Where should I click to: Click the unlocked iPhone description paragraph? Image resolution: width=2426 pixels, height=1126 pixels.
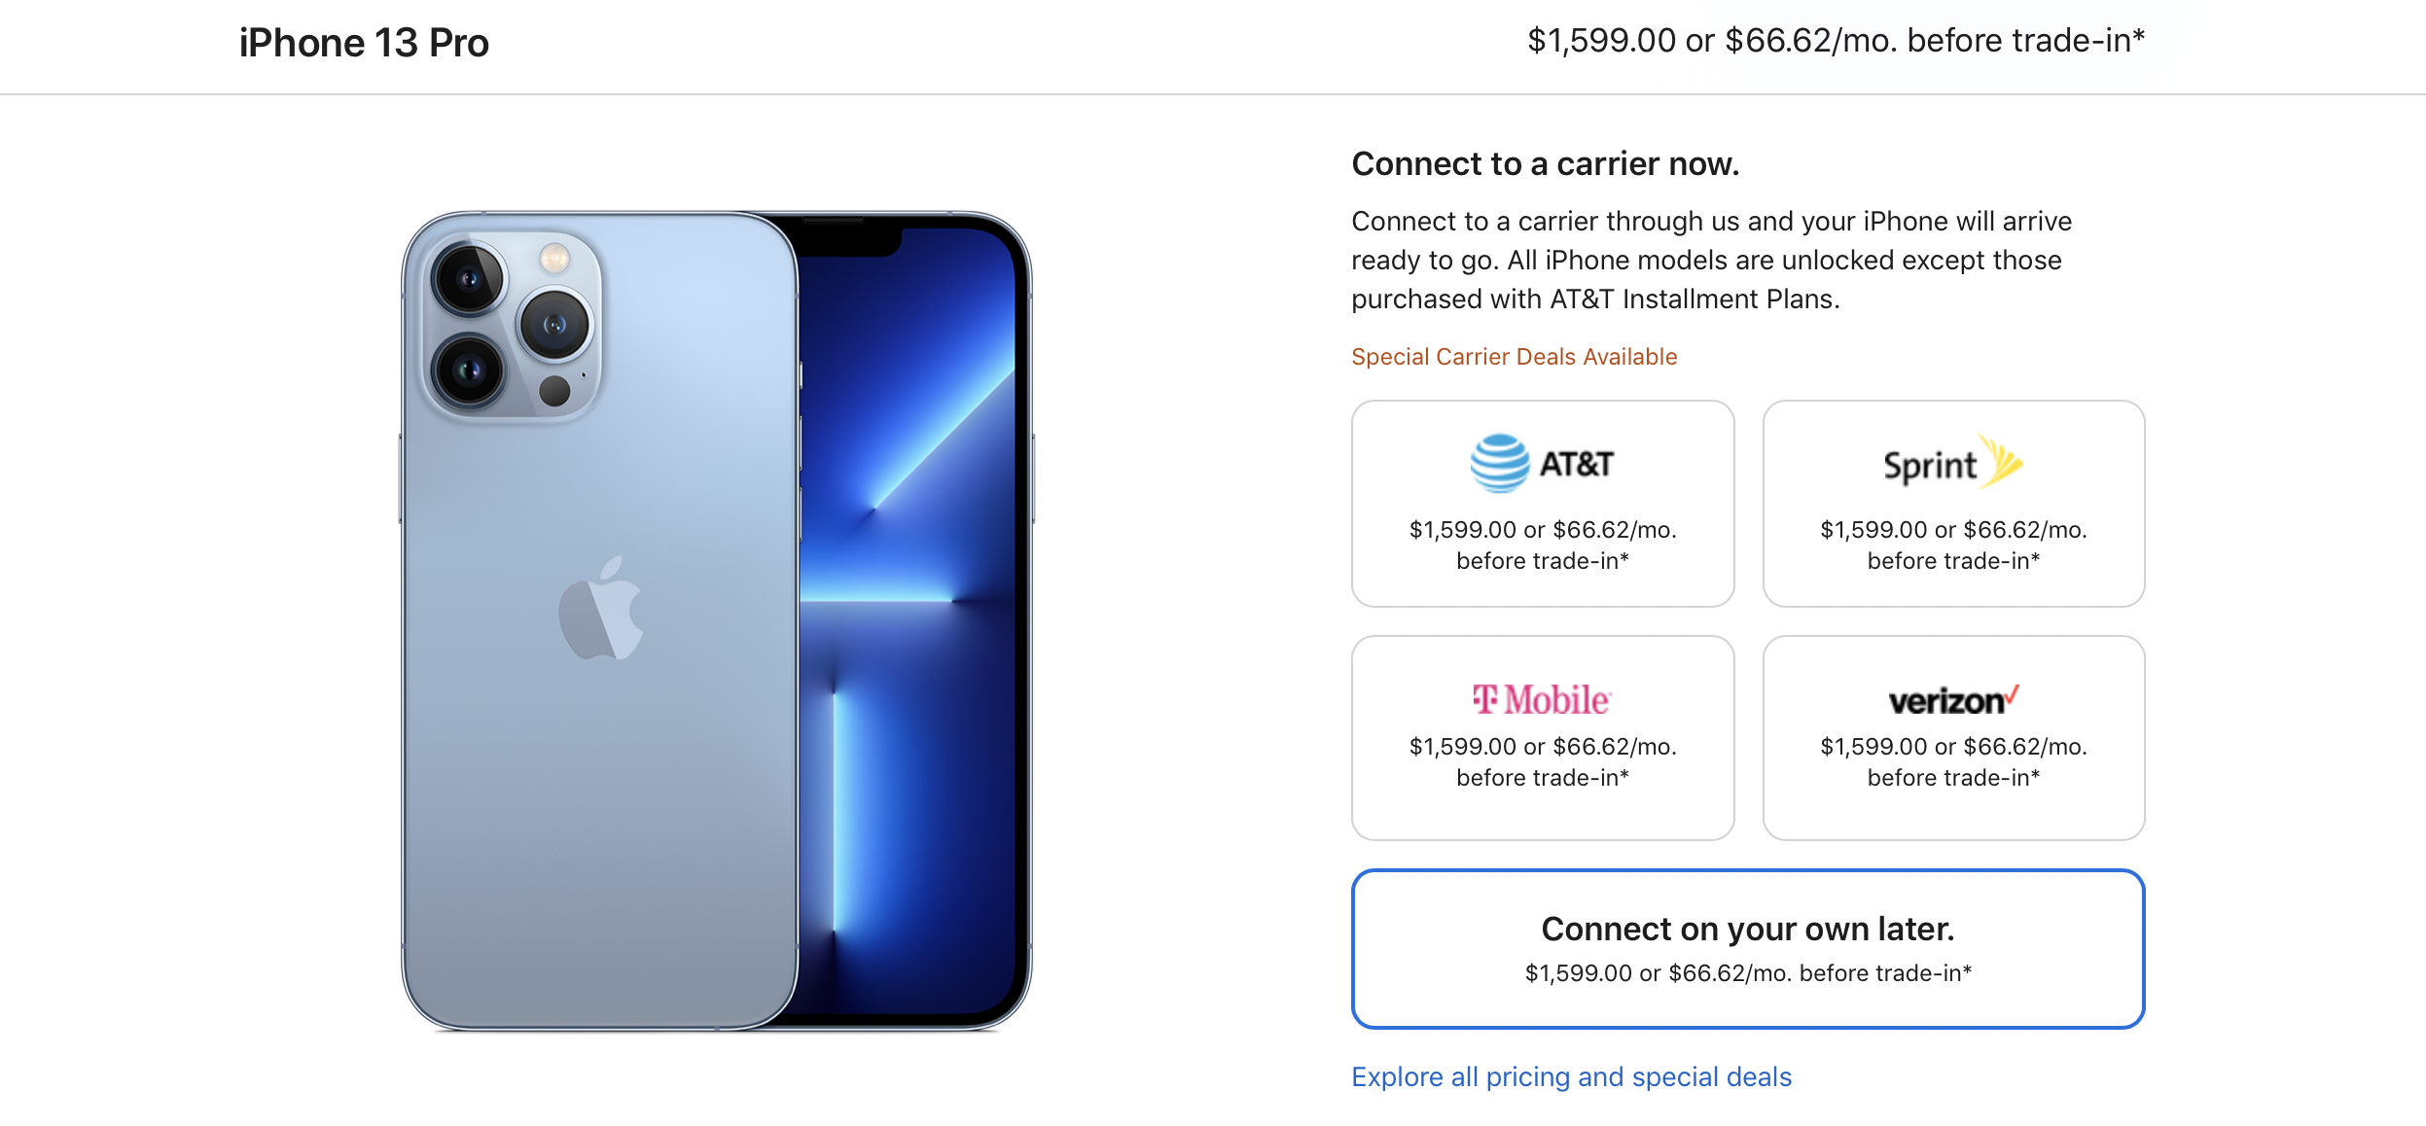click(x=1710, y=260)
